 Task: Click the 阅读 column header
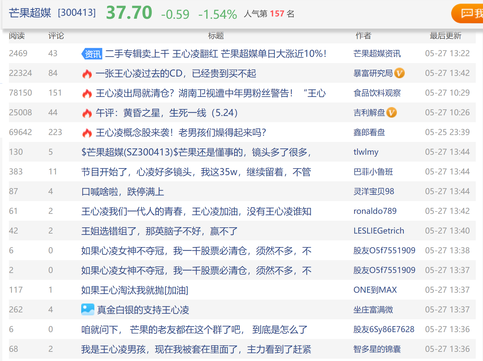click(x=17, y=35)
